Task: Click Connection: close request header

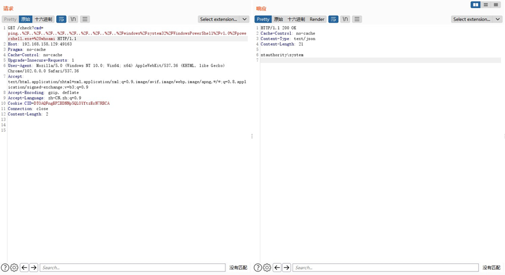Action: (28, 108)
